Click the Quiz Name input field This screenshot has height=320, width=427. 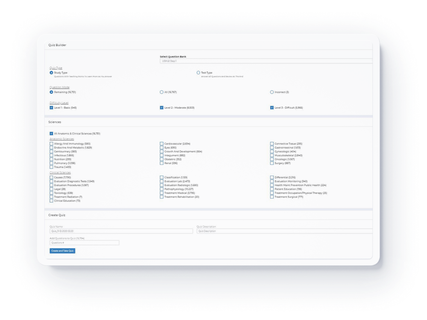pyautogui.click(x=121, y=231)
